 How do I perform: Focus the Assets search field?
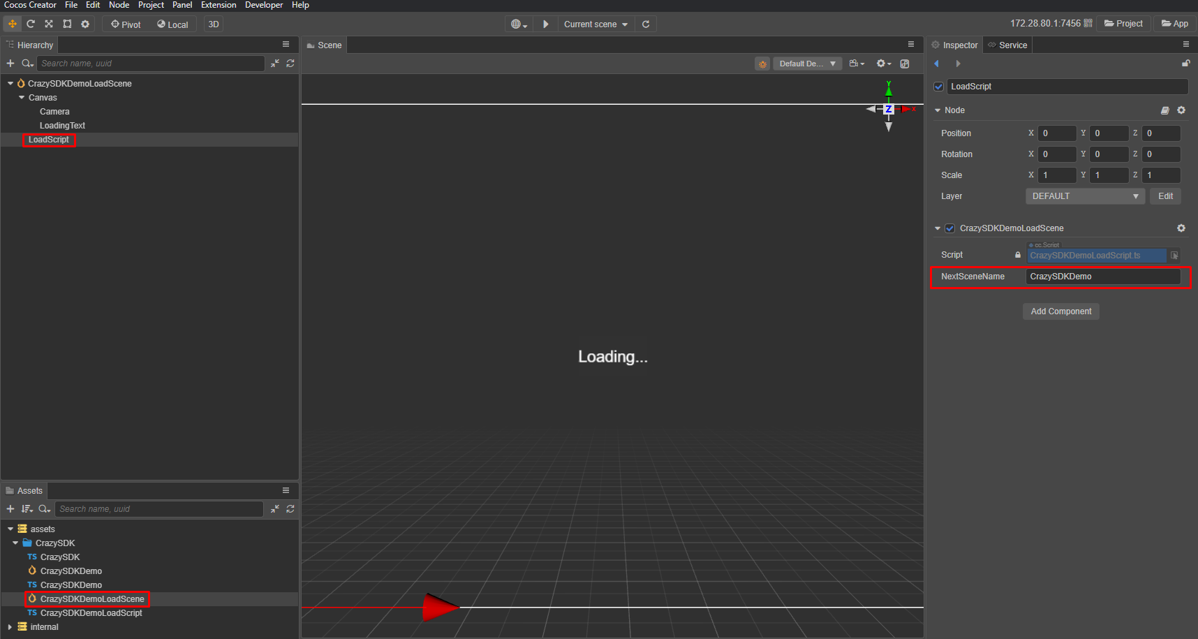[159, 509]
